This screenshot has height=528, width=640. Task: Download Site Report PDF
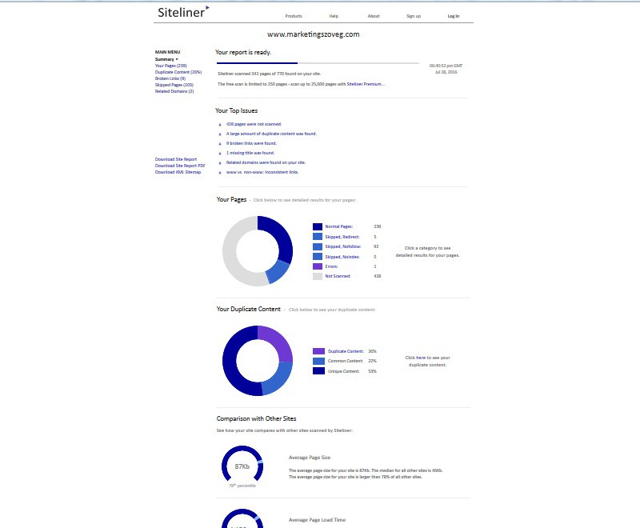(180, 166)
